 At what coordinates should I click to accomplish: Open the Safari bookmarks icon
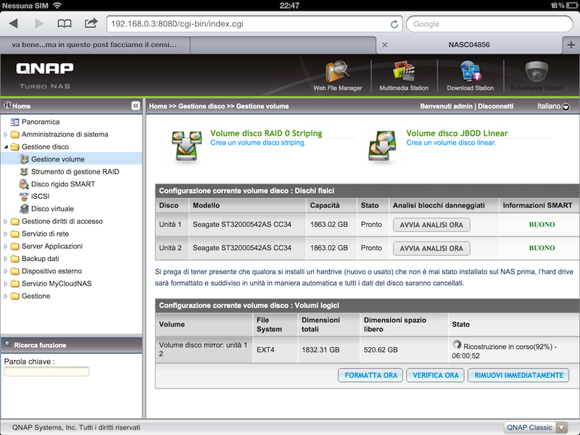click(x=65, y=24)
